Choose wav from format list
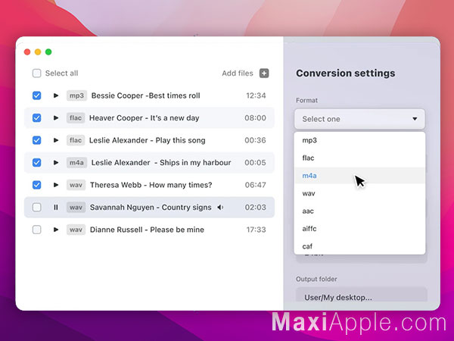The width and height of the screenshot is (454, 341). pos(359,193)
